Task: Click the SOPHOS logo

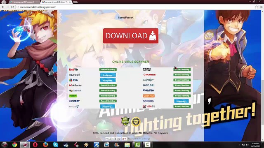Action: point(148,101)
